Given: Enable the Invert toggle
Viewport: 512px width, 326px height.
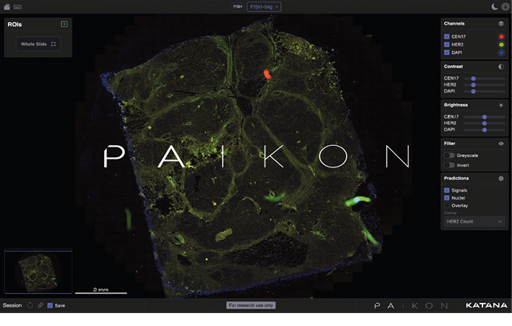Looking at the screenshot, I should pos(449,165).
